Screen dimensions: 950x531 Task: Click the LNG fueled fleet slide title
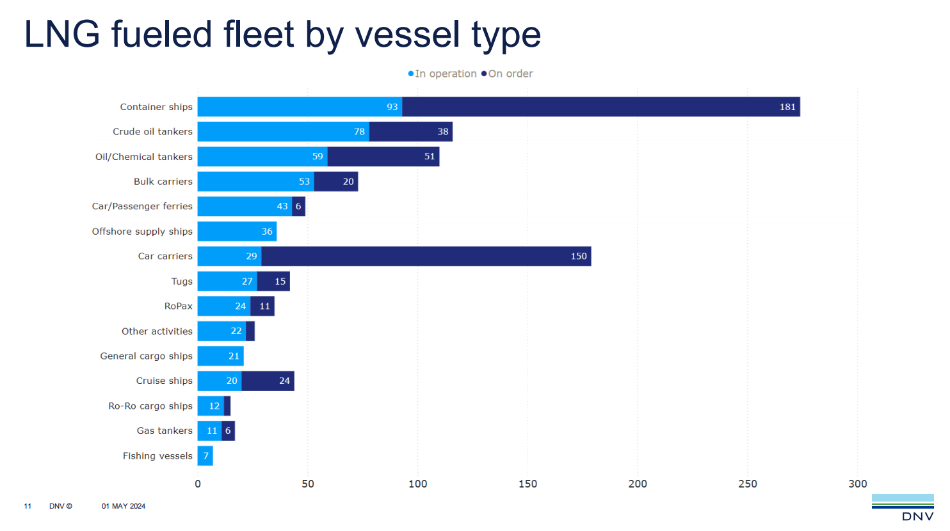[282, 35]
